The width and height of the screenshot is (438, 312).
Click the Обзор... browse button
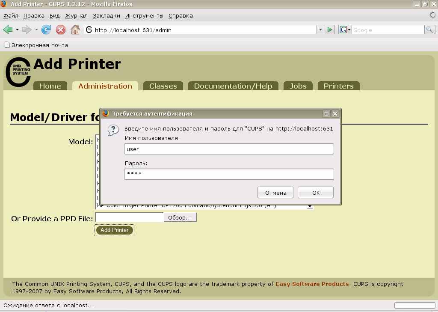(x=180, y=217)
